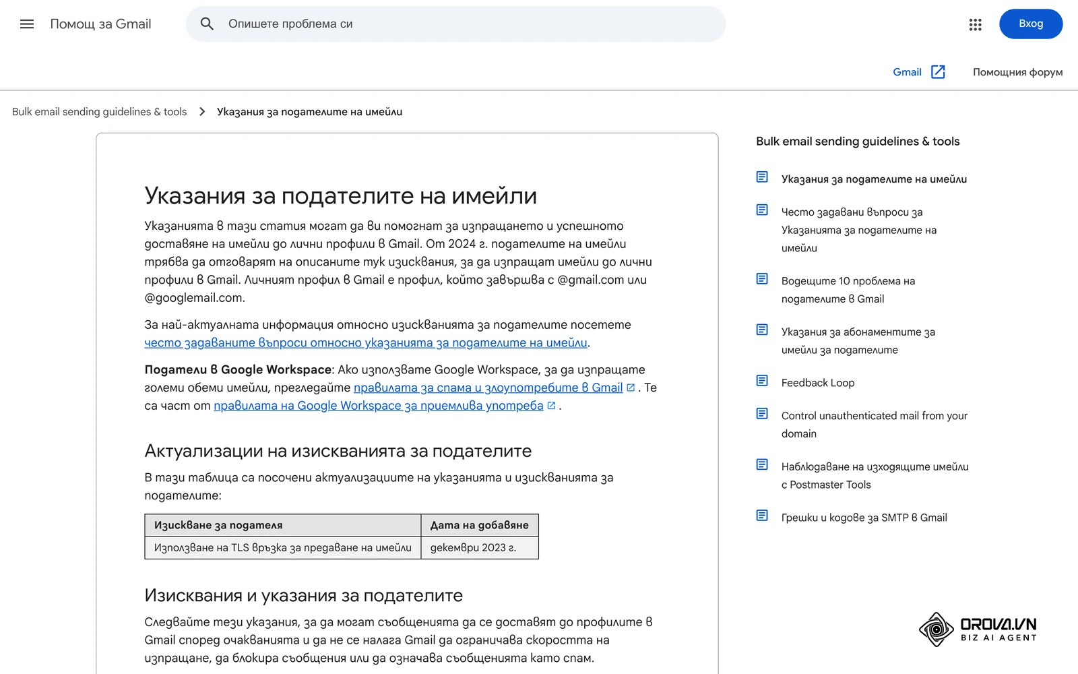This screenshot has height=674, width=1078.
Task: Open the hamburger main menu
Action: (27, 24)
